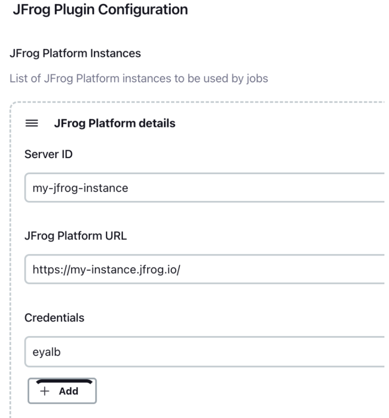Image resolution: width=389 pixels, height=418 pixels.
Task: Click the Server ID label
Action: coord(48,154)
